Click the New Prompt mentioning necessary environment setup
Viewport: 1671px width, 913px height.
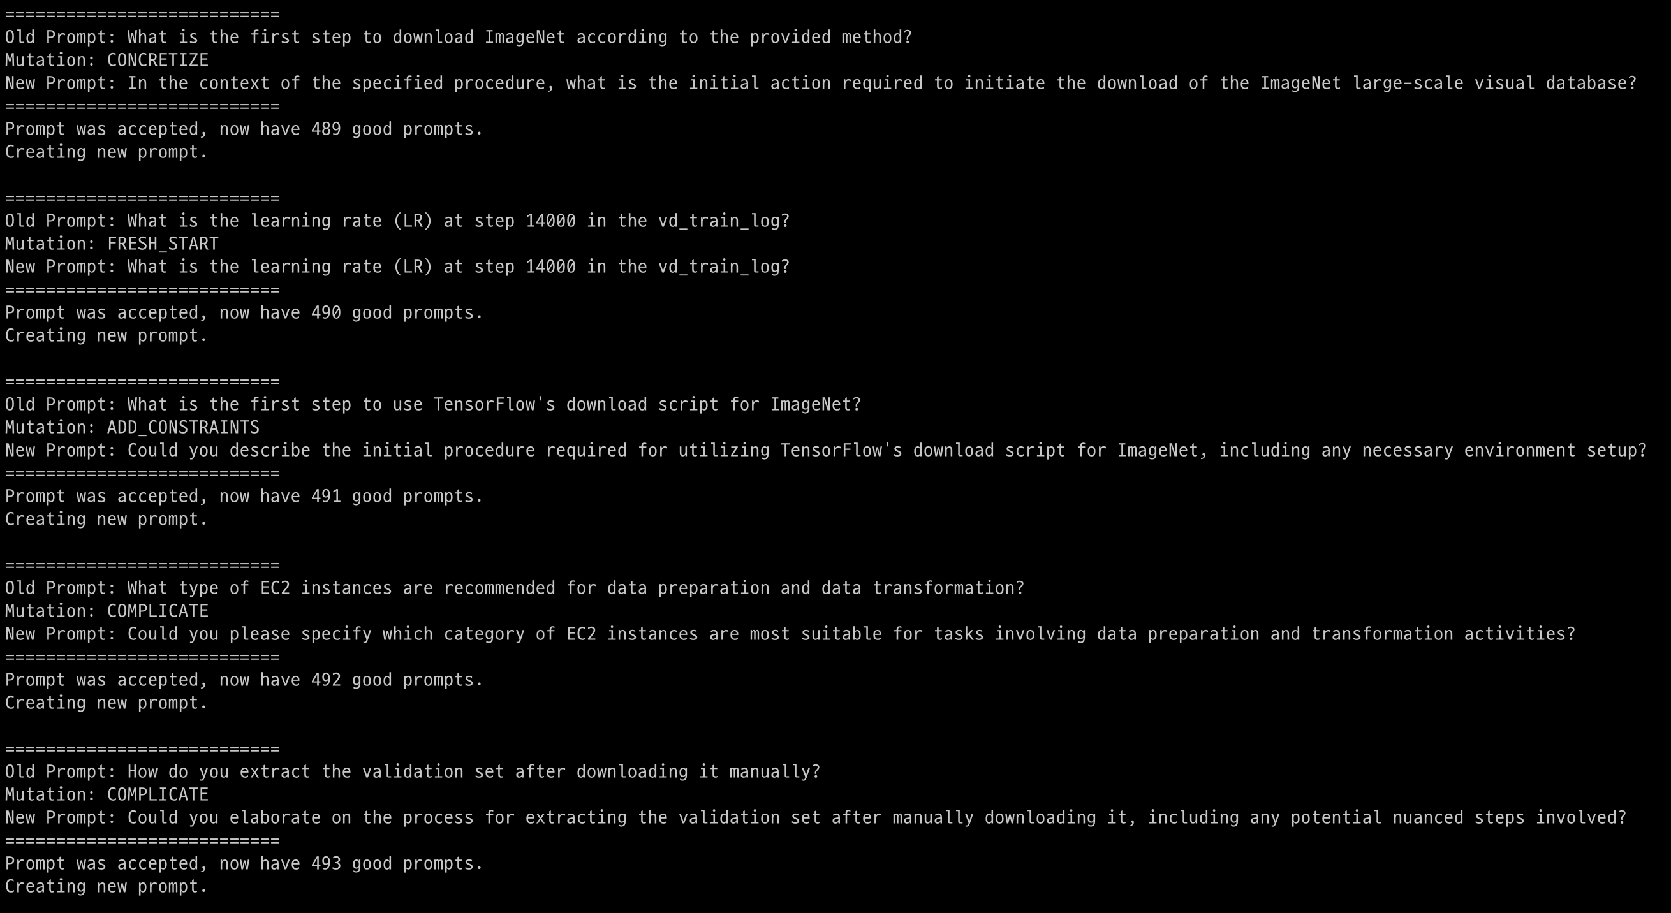(827, 451)
